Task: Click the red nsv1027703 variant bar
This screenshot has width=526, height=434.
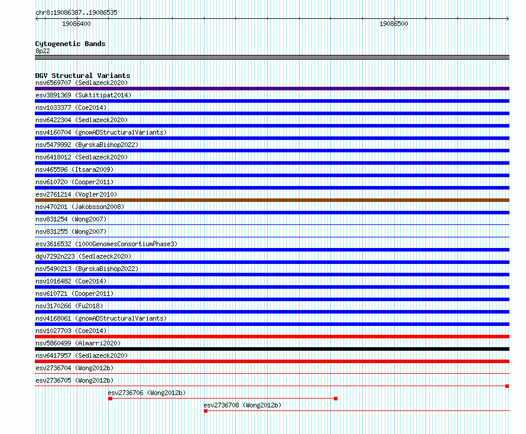Action: 272,337
